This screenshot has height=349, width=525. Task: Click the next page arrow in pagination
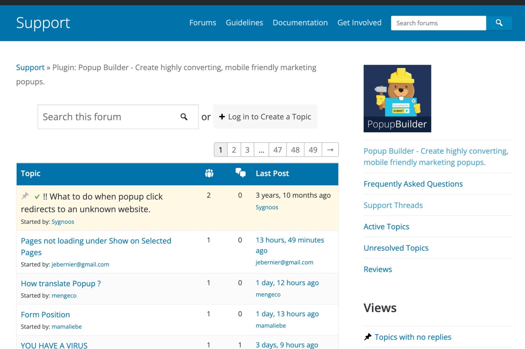pos(330,150)
